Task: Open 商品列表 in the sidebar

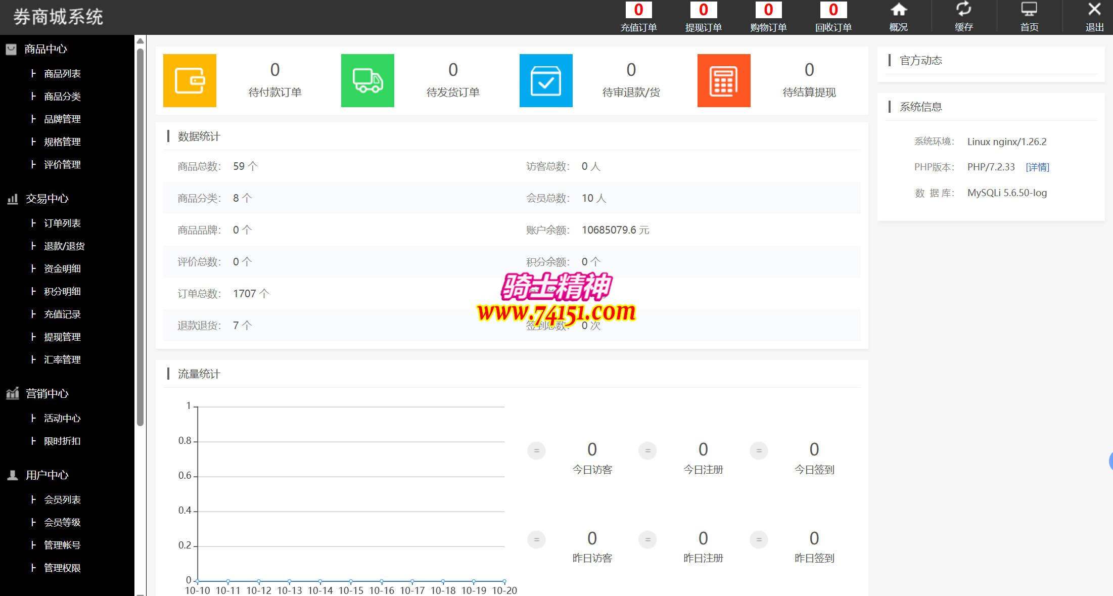Action: (x=62, y=74)
